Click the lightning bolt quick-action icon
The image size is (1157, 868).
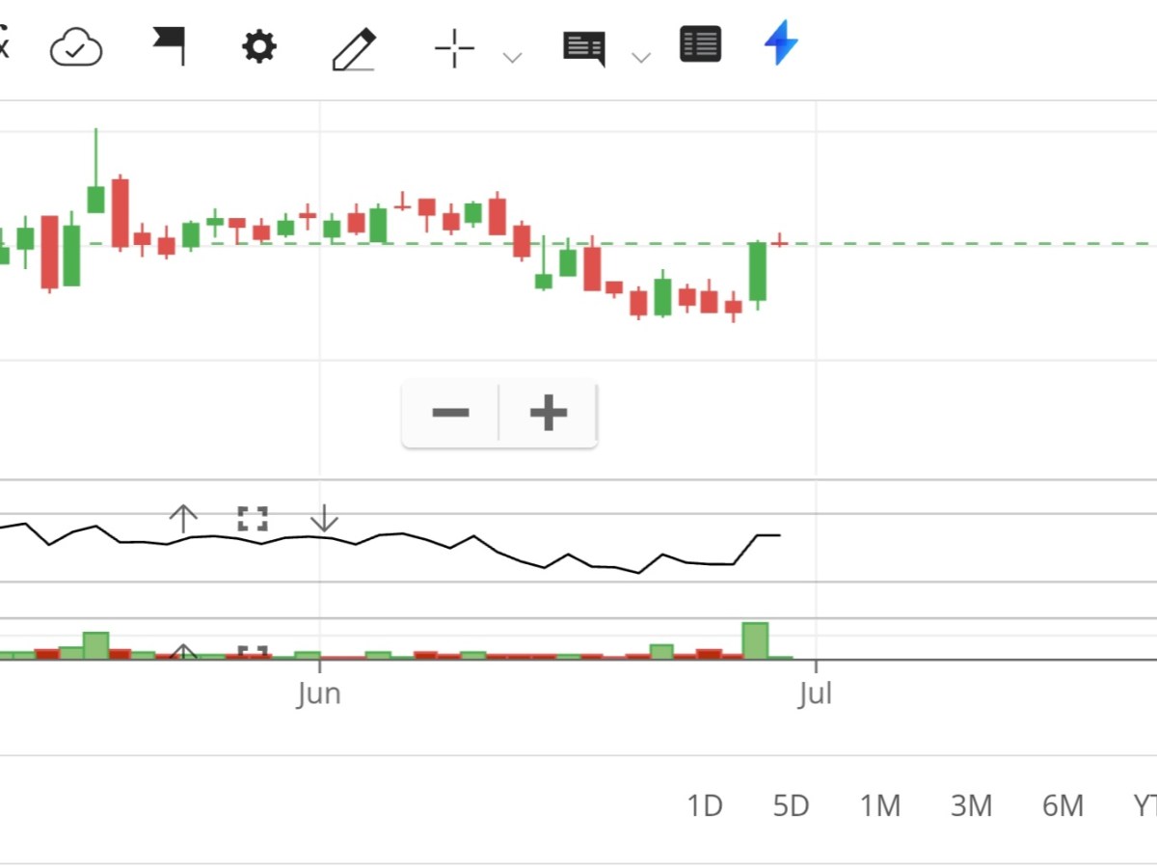coord(779,44)
